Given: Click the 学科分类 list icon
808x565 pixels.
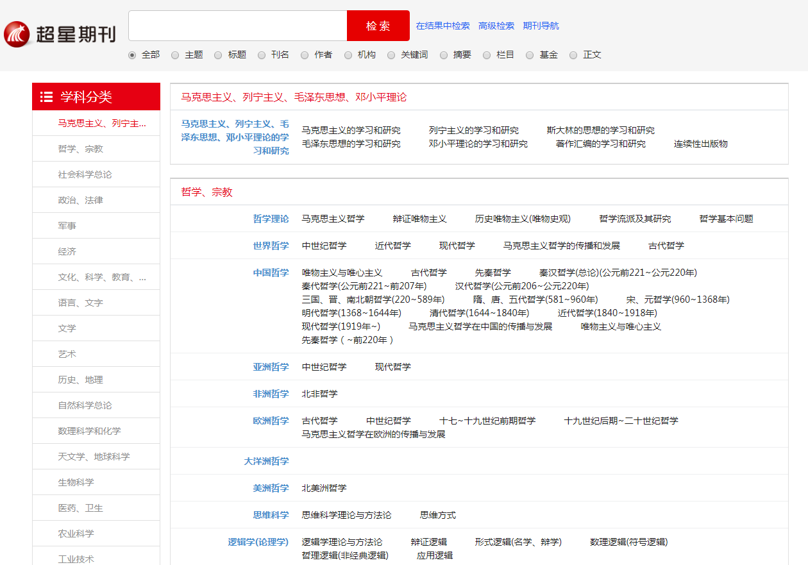Looking at the screenshot, I should pos(46,96).
